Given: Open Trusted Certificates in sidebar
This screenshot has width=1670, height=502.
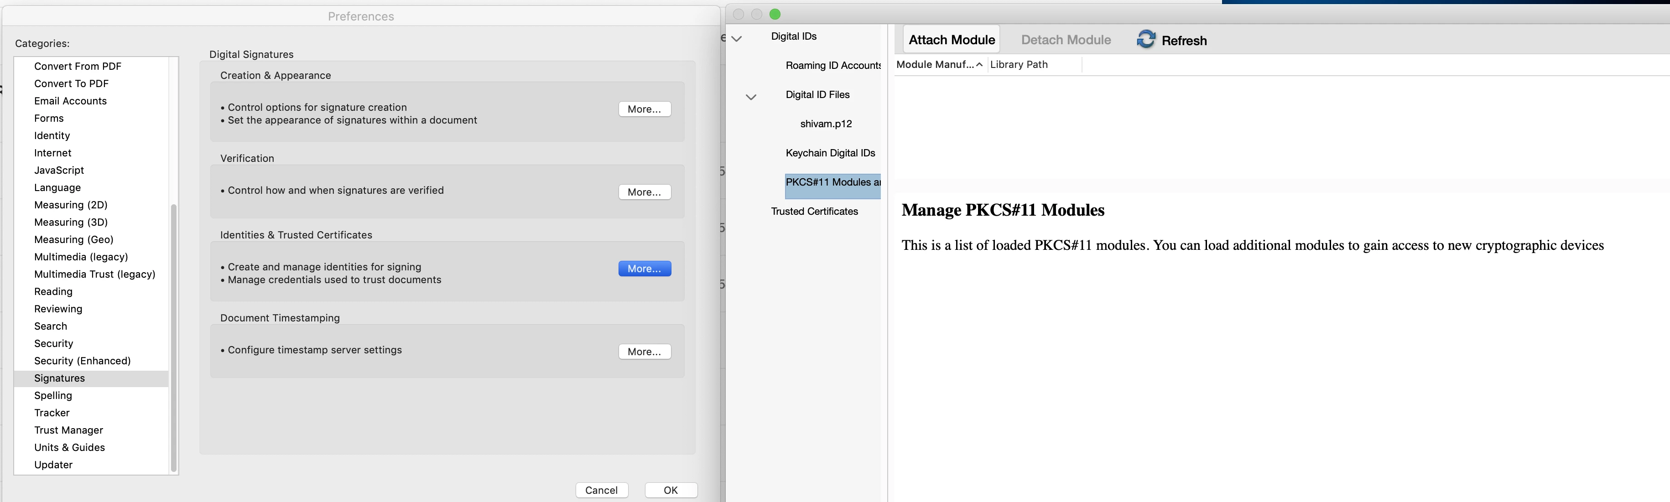Looking at the screenshot, I should [814, 211].
